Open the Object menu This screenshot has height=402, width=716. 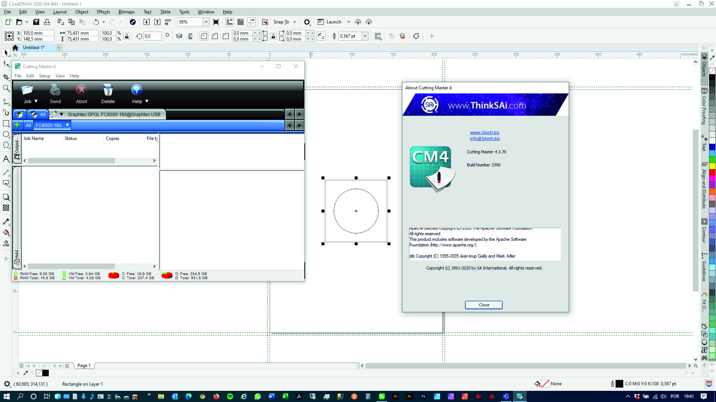[82, 12]
